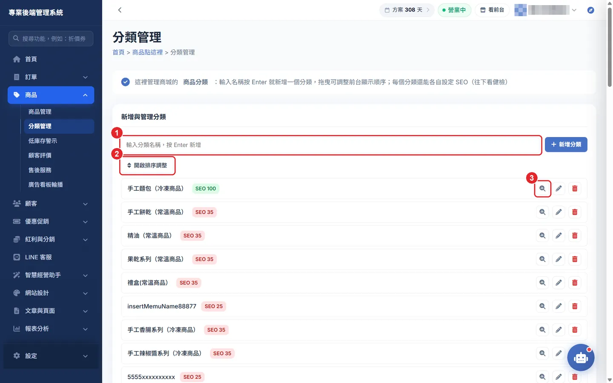Screen dimensions: 613x383
Task: Open the account dropdown in top bar
Action: click(546, 10)
